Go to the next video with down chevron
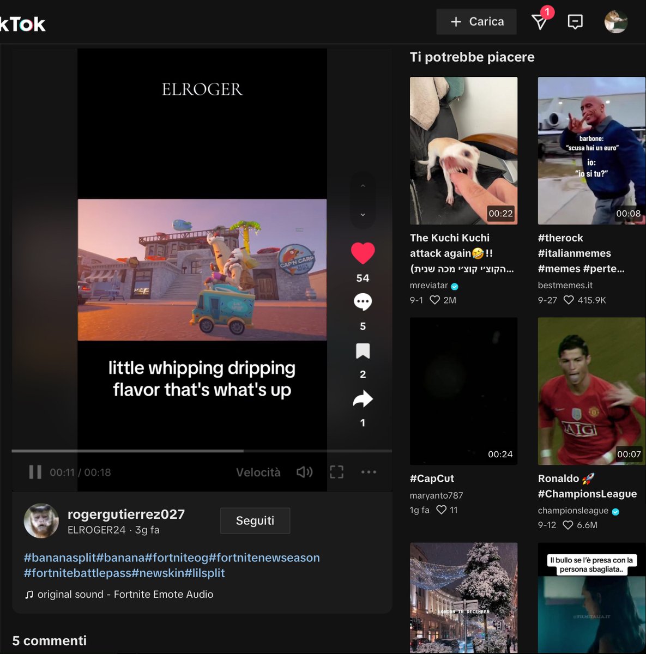Screen dimensions: 646x654 (363, 215)
